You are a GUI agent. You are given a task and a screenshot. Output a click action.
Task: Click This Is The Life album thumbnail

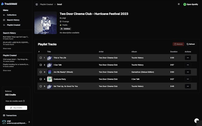50,58
